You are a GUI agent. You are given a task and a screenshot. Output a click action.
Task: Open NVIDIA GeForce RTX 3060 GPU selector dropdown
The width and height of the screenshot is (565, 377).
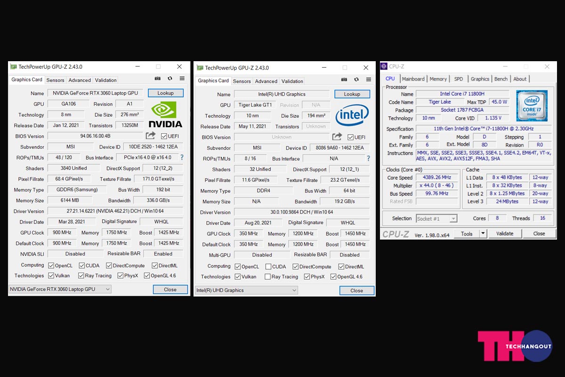pyautogui.click(x=60, y=289)
